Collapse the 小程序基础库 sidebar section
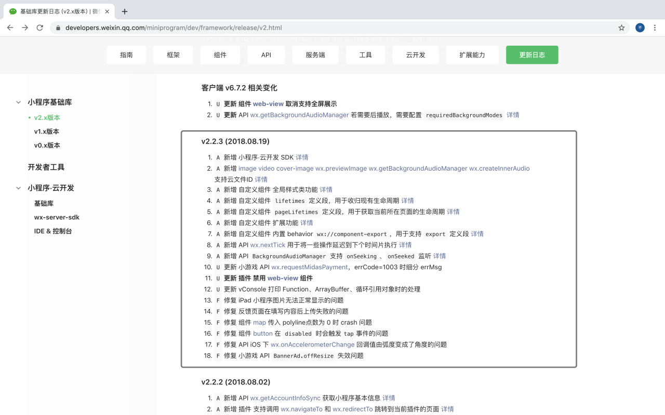Viewport: 665px width, 415px height. (19, 102)
